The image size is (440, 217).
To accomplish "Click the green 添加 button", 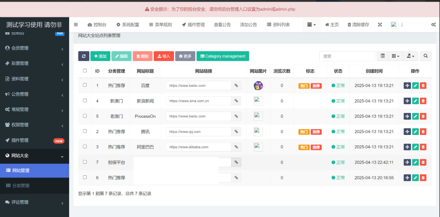I will [101, 56].
